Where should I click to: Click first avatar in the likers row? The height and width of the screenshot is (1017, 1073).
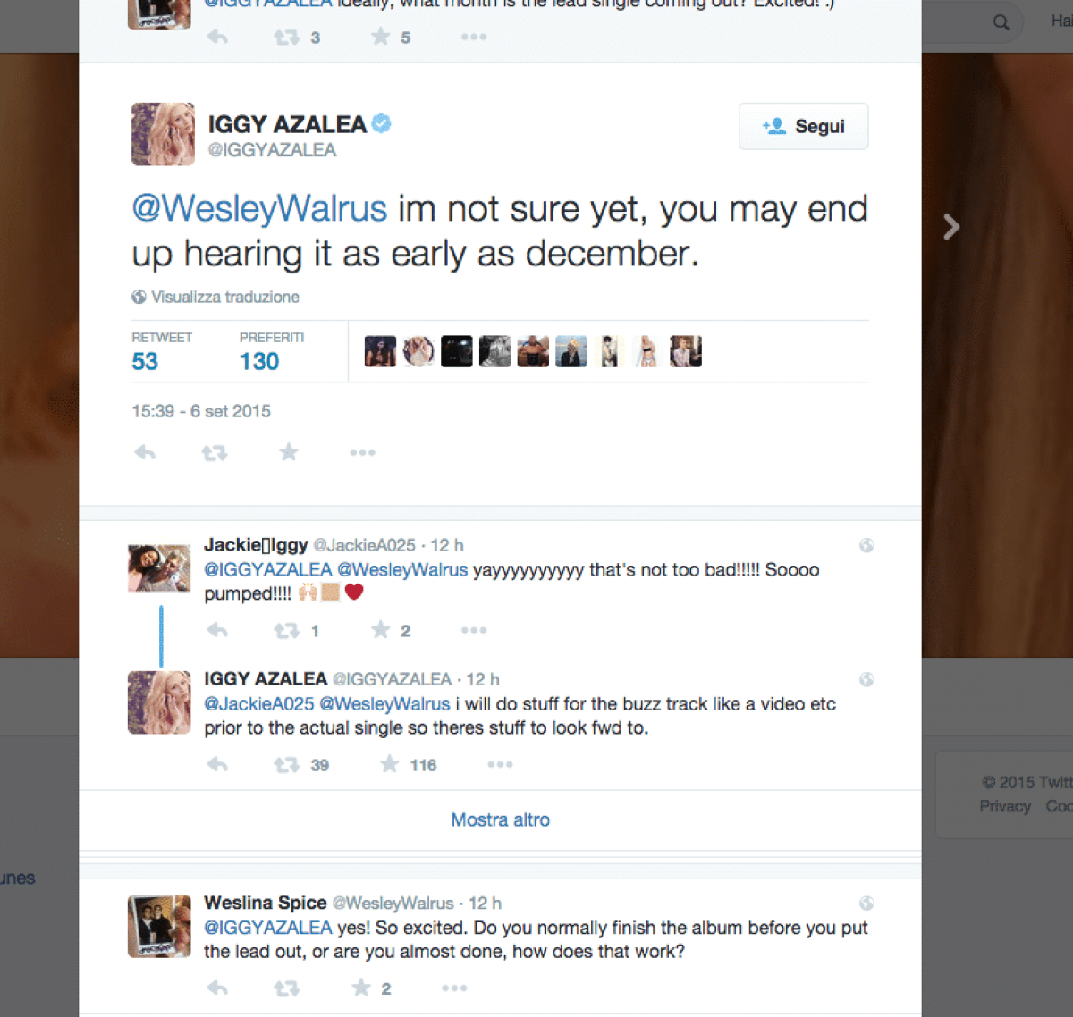pos(380,351)
